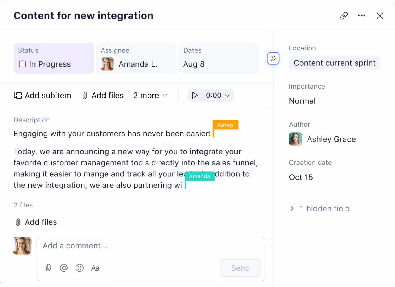Open the emoji picker in comment box
Screen dimensions: 395x287
pyautogui.click(x=80, y=268)
